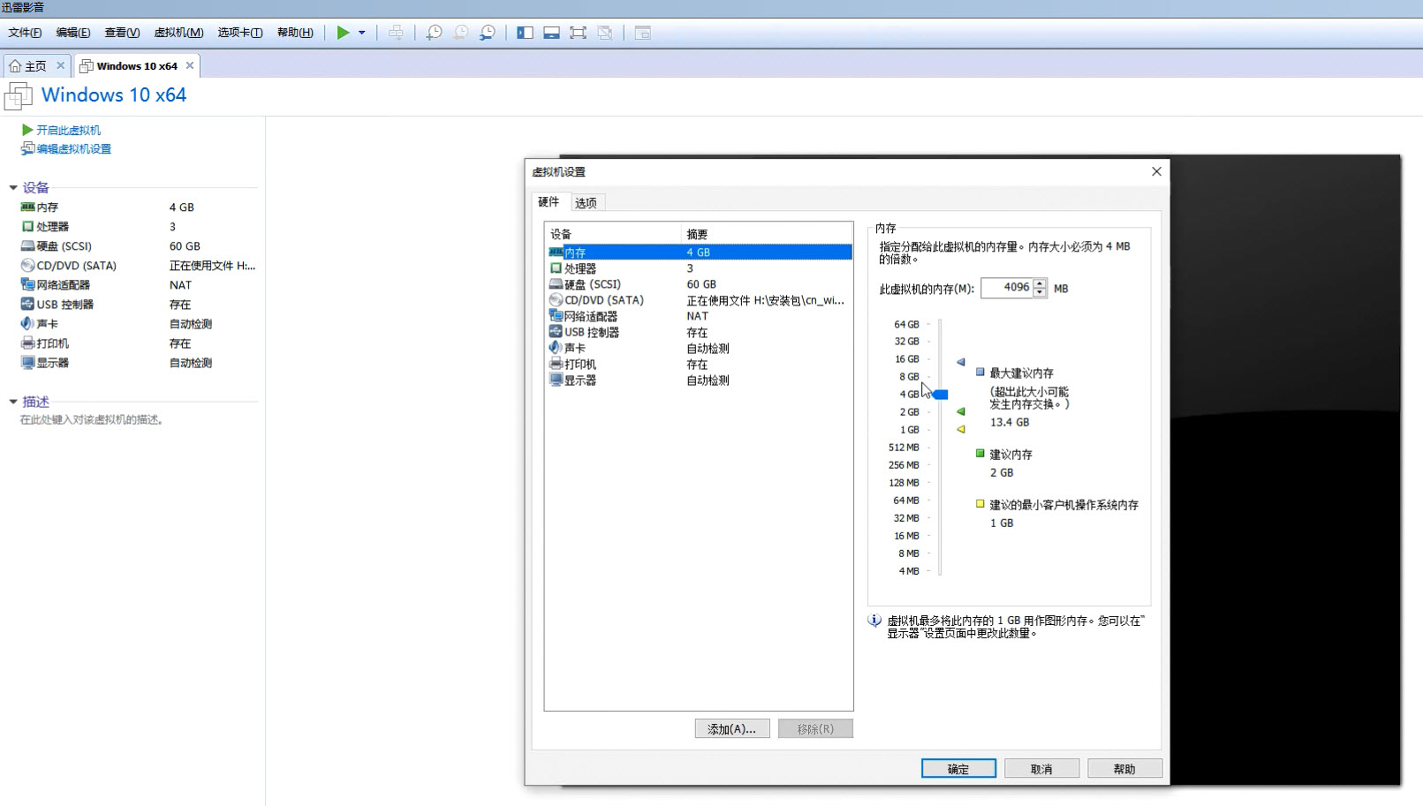1423x806 pixels.
Task: Click the revert to snapshot icon
Action: pos(461,33)
